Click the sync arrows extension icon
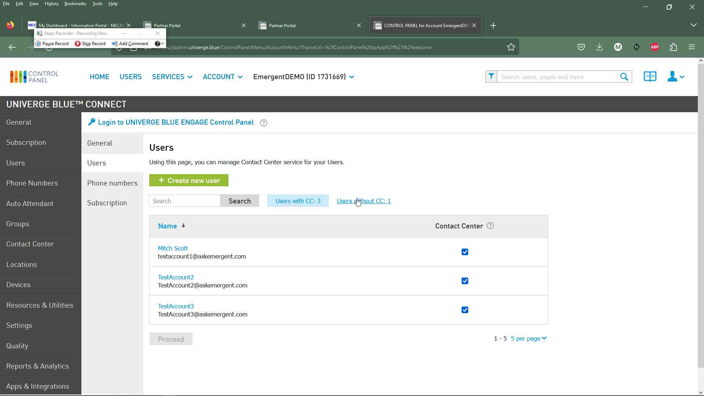This screenshot has width=704, height=396. point(637,47)
